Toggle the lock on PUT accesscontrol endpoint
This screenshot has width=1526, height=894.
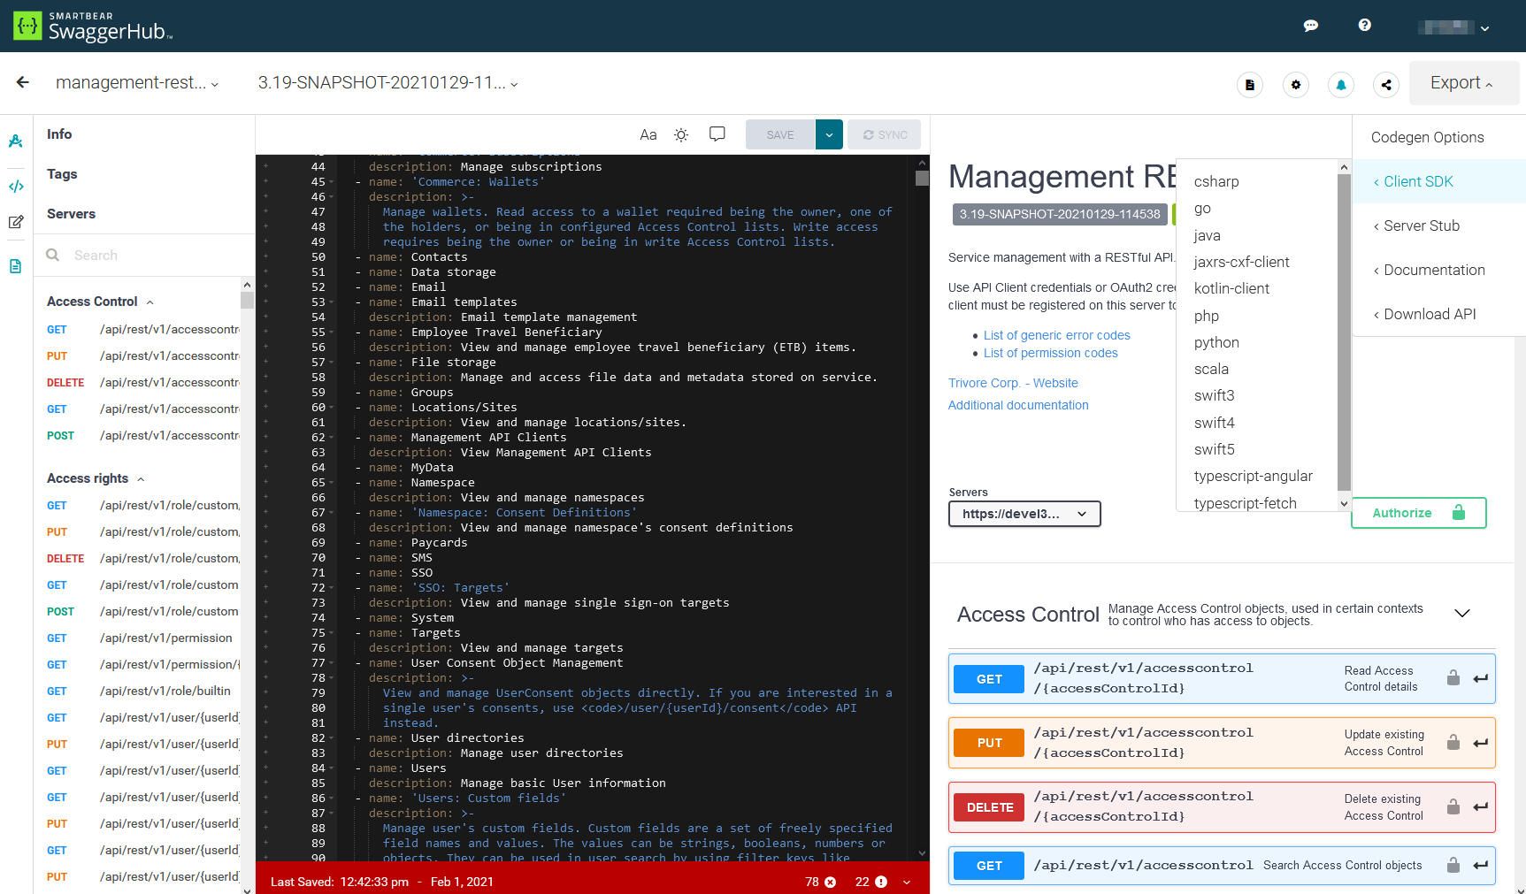(x=1453, y=743)
